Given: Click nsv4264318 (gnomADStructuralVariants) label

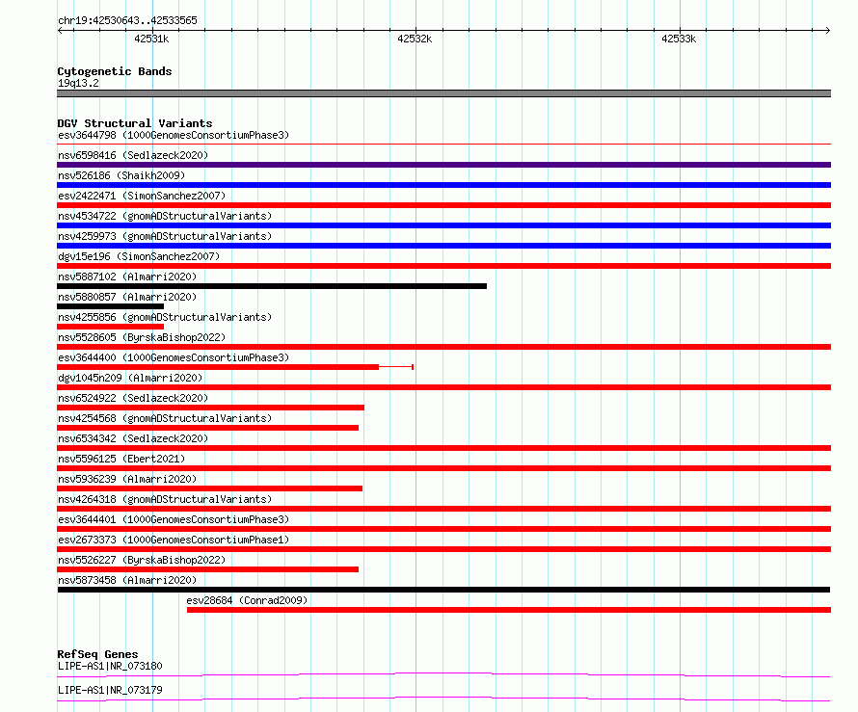Looking at the screenshot, I should point(165,499).
